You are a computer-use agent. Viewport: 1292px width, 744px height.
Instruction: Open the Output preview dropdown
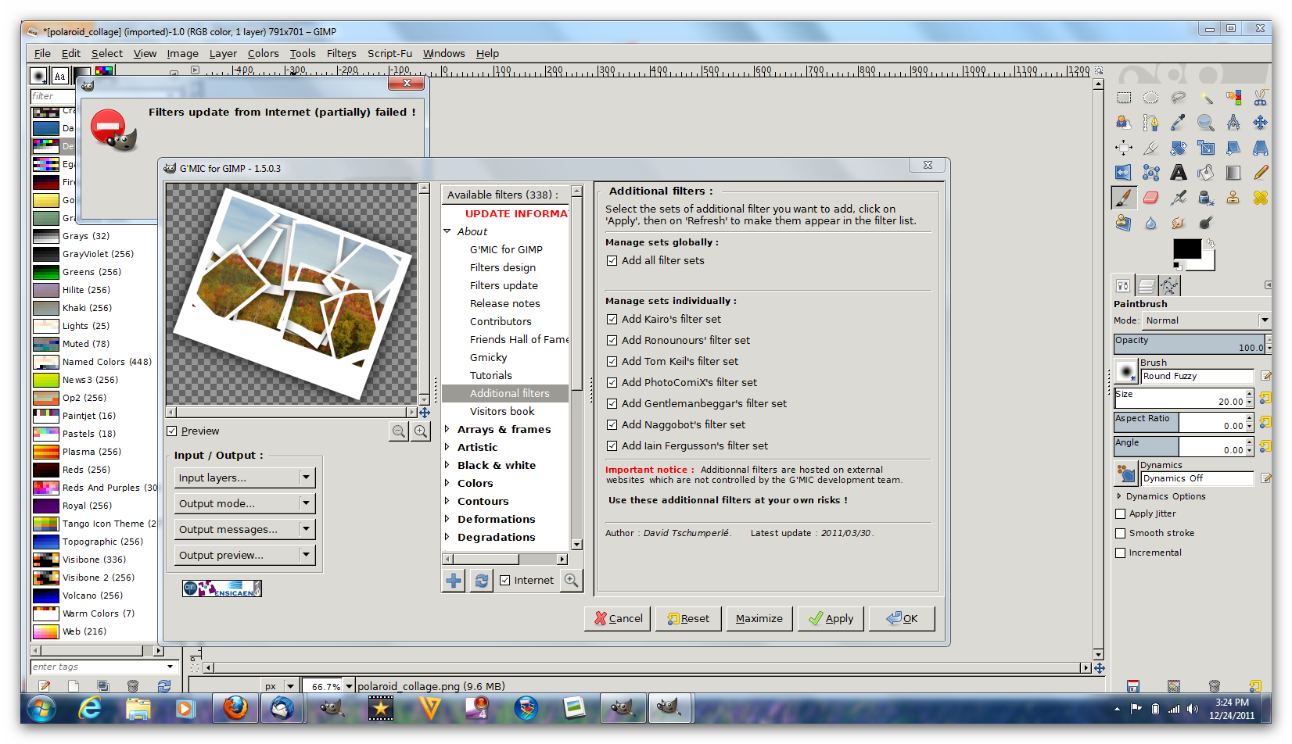coord(245,555)
